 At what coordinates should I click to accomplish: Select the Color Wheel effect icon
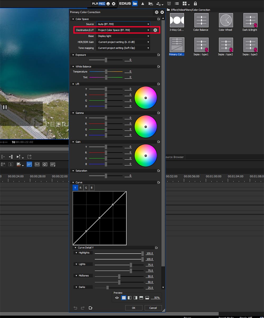[x=225, y=20]
